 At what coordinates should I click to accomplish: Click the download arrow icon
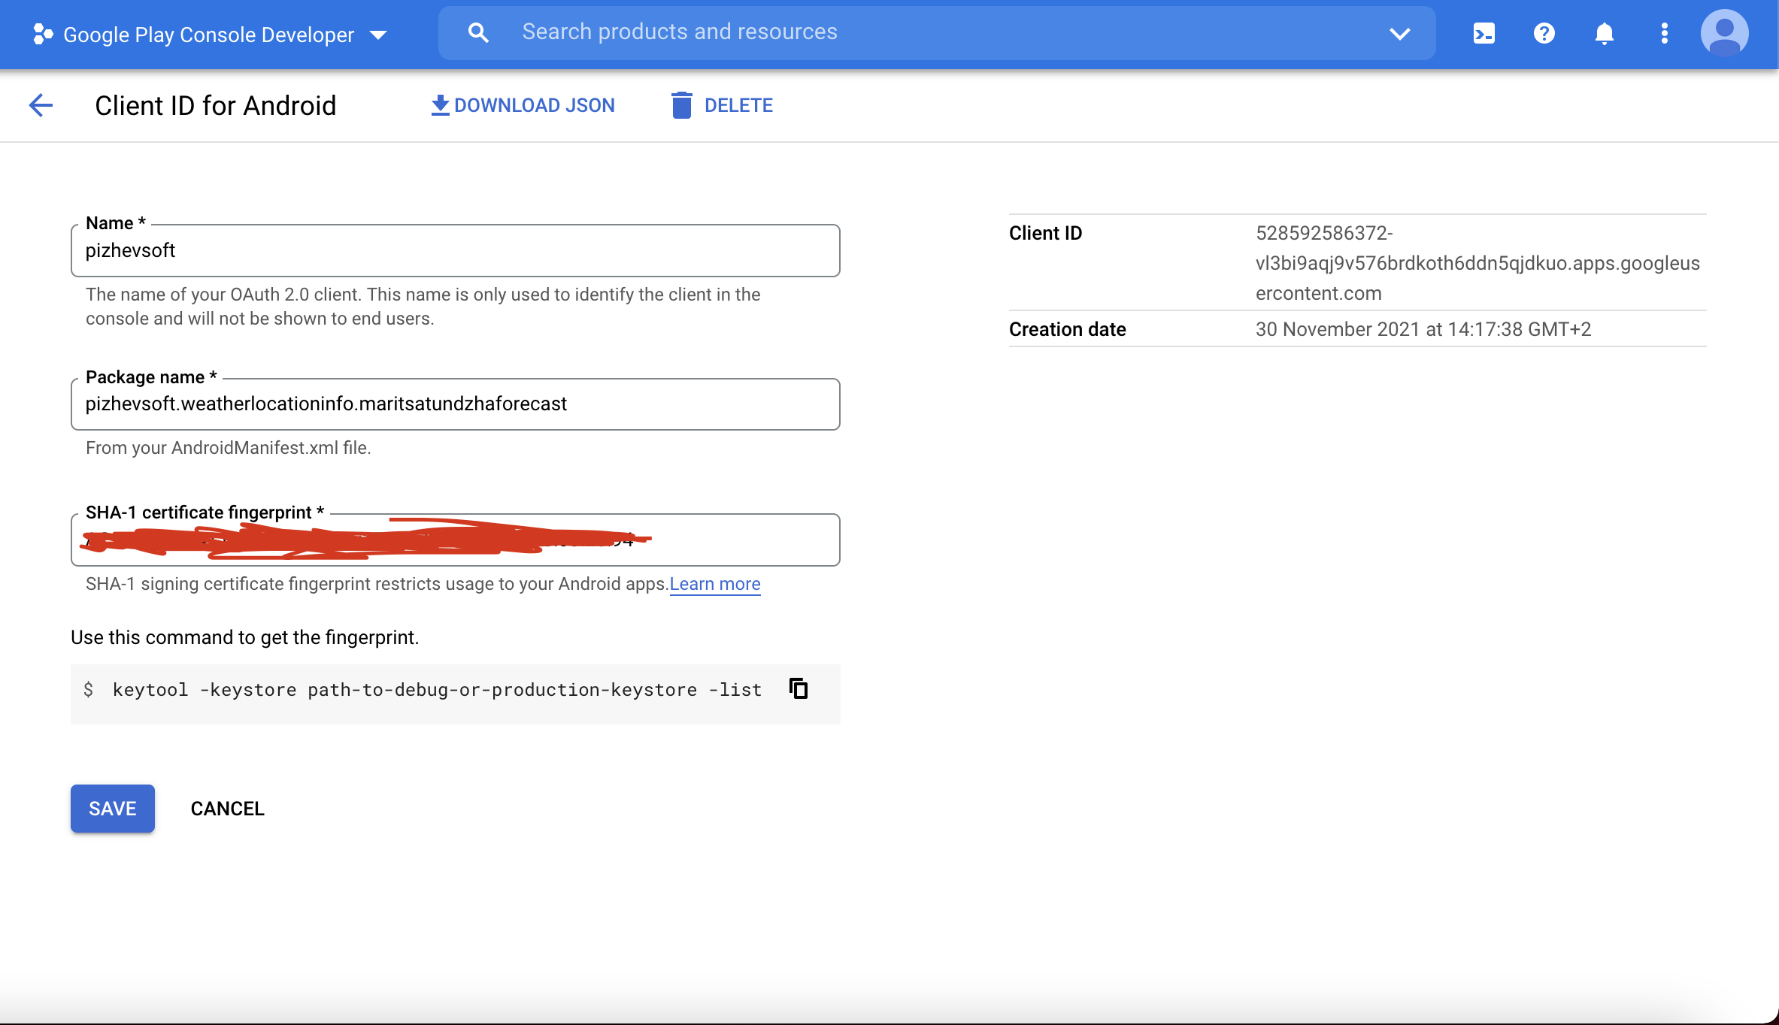coord(440,105)
